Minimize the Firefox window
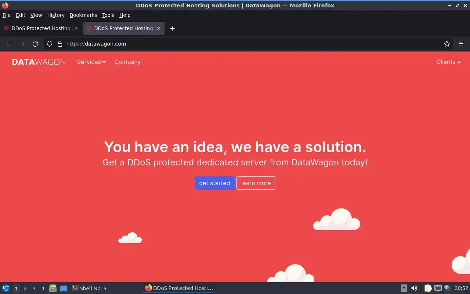The width and height of the screenshot is (470, 294). click(x=450, y=6)
